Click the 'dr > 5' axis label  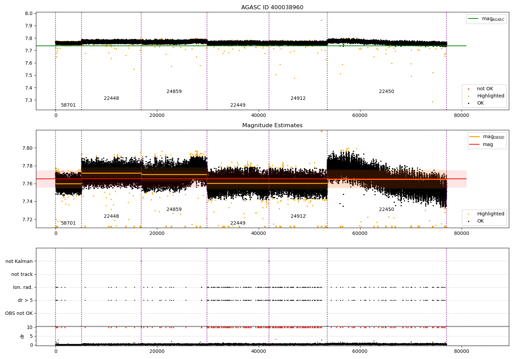[x=25, y=300]
